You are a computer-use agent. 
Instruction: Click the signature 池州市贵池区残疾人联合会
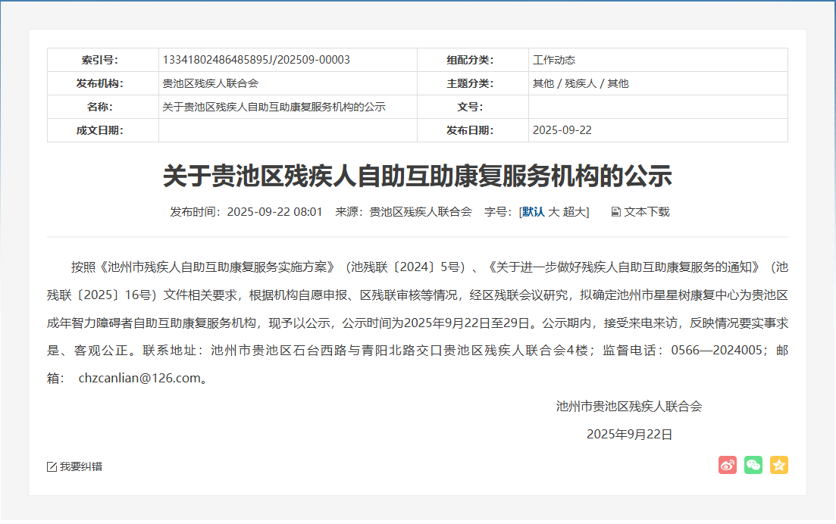(x=629, y=406)
